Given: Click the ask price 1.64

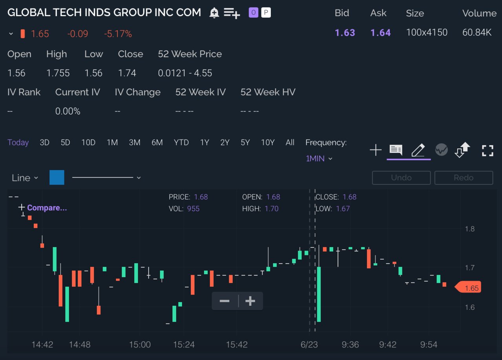Looking at the screenshot, I should tap(381, 33).
